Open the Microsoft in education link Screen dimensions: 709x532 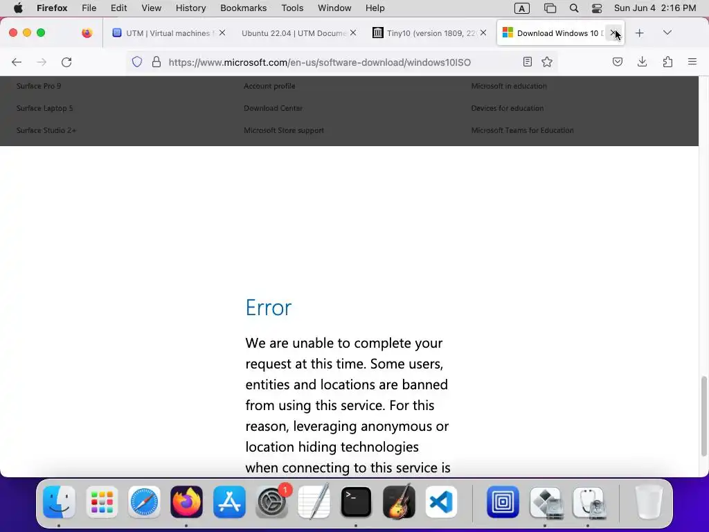point(509,86)
